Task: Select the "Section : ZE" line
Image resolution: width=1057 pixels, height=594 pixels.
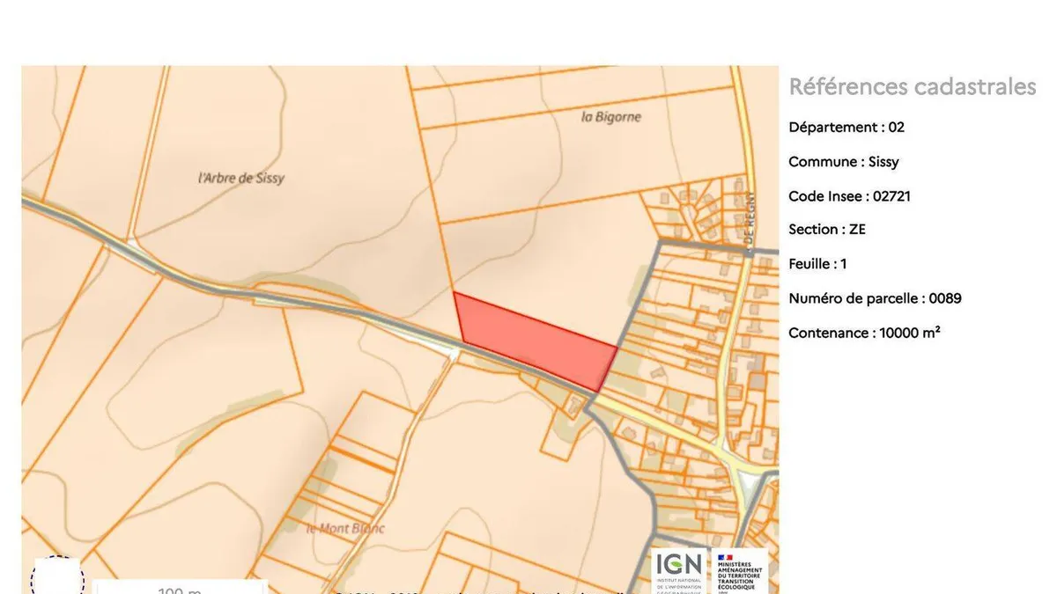Action: (827, 230)
